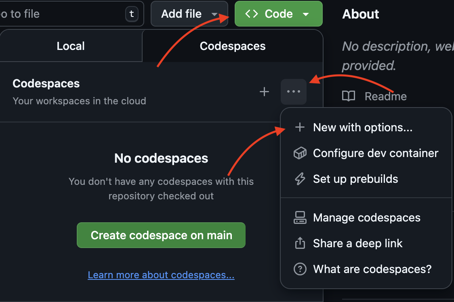
Task: Open the Learn more about codespaces link
Action: coord(161,275)
